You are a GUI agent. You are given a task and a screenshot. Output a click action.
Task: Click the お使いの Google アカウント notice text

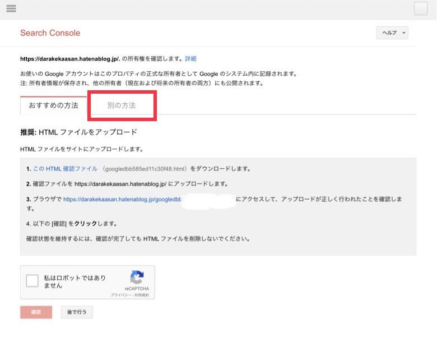pyautogui.click(x=159, y=74)
